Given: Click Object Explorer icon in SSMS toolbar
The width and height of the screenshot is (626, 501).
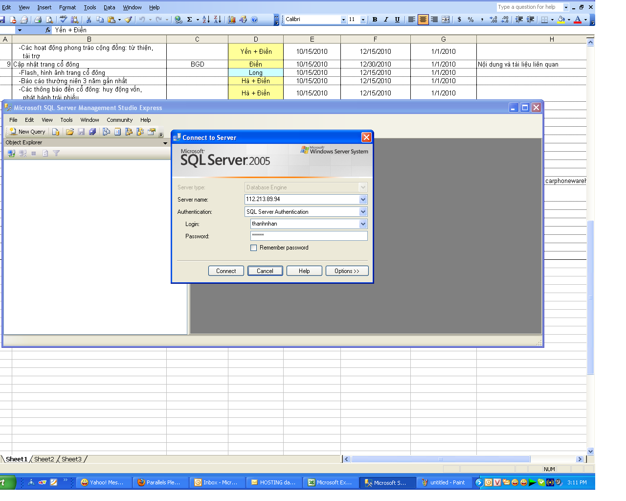Looking at the screenshot, I should (129, 132).
